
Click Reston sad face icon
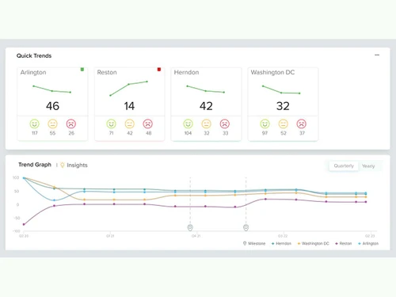point(148,124)
